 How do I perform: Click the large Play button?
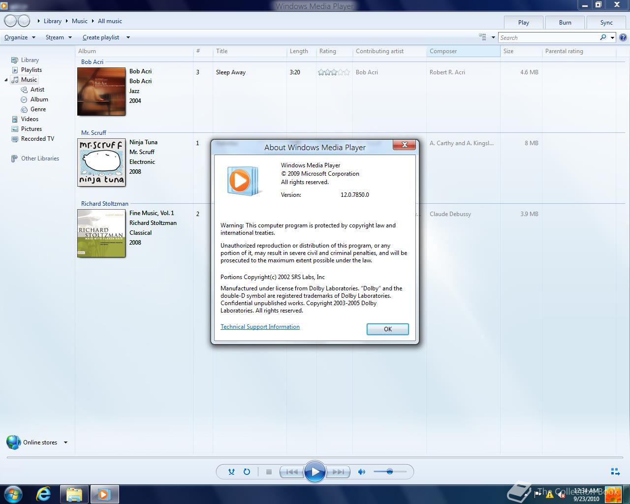pyautogui.click(x=315, y=472)
